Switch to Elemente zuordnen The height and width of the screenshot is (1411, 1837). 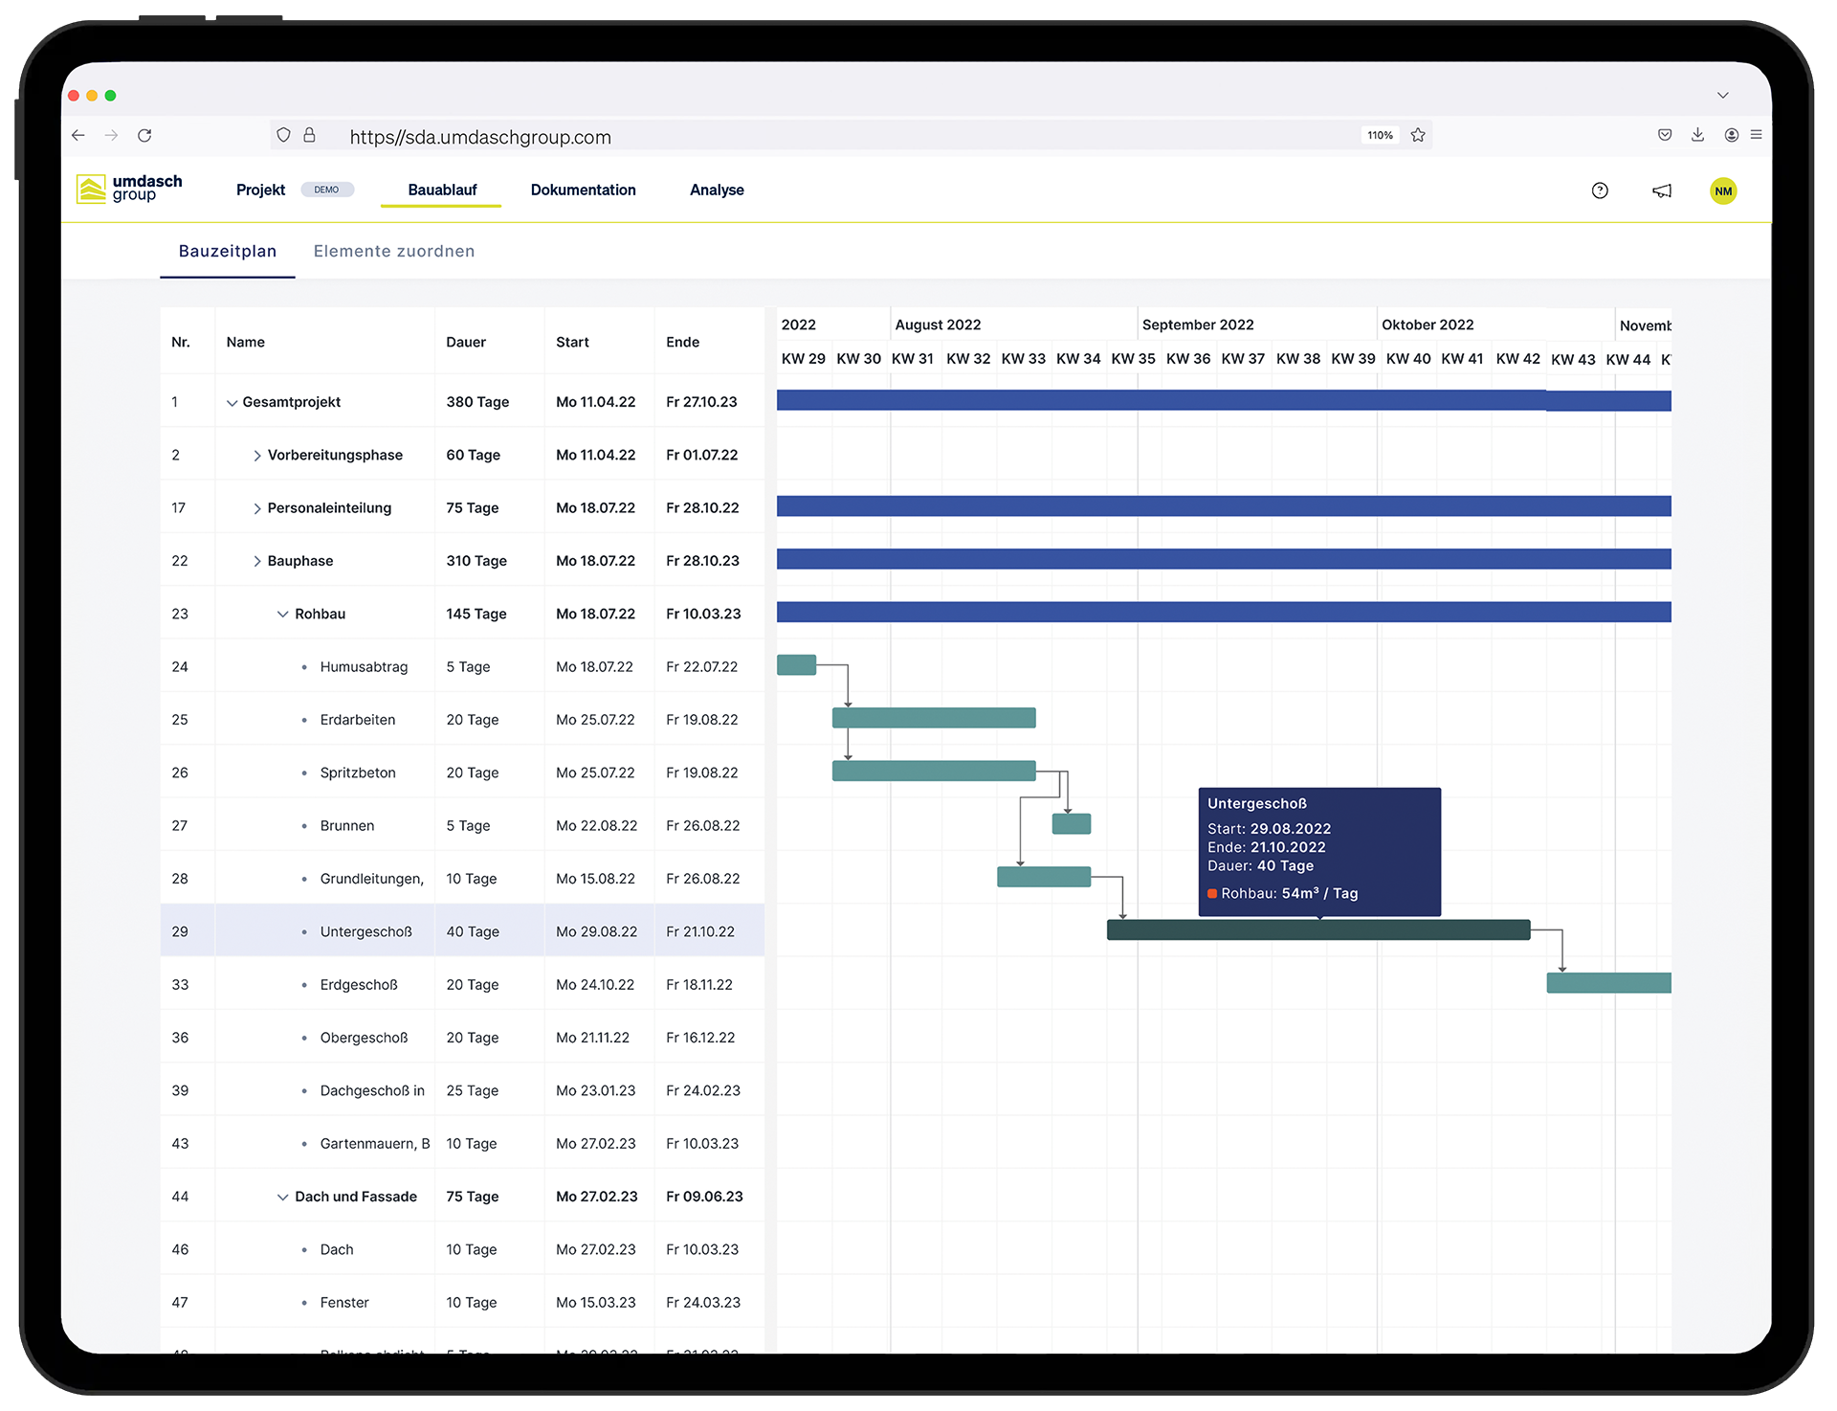click(x=393, y=251)
